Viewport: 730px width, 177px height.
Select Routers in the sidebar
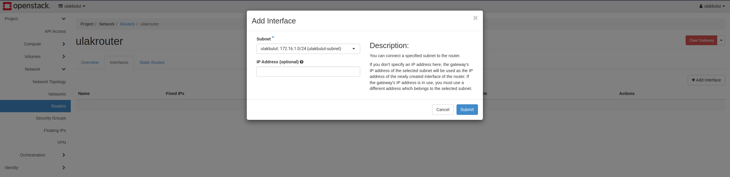(x=35, y=106)
